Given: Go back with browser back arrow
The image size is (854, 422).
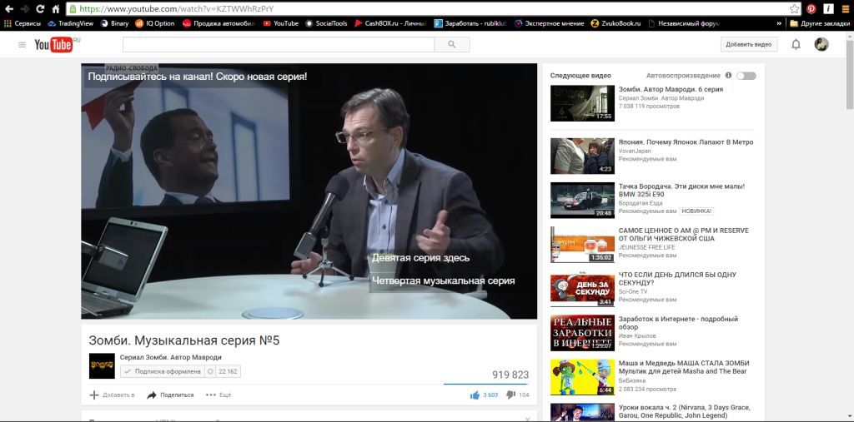Looking at the screenshot, I should [x=8, y=8].
